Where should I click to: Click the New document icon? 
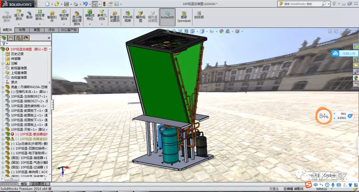[x=47, y=4]
